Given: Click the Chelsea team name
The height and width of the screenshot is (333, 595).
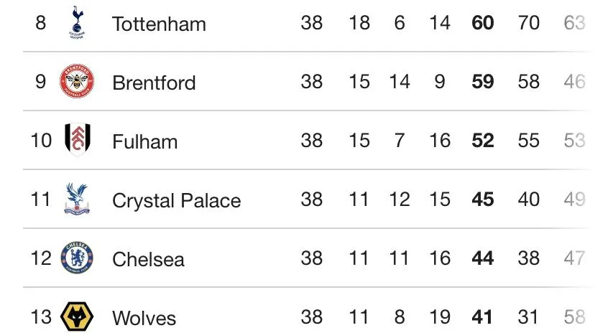Looking at the screenshot, I should (148, 259).
